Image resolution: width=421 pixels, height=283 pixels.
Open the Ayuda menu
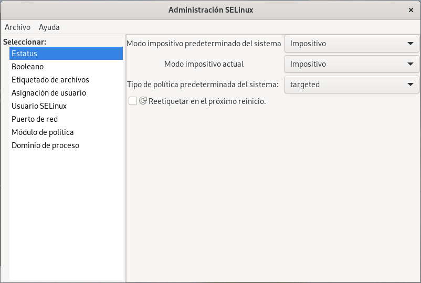49,27
